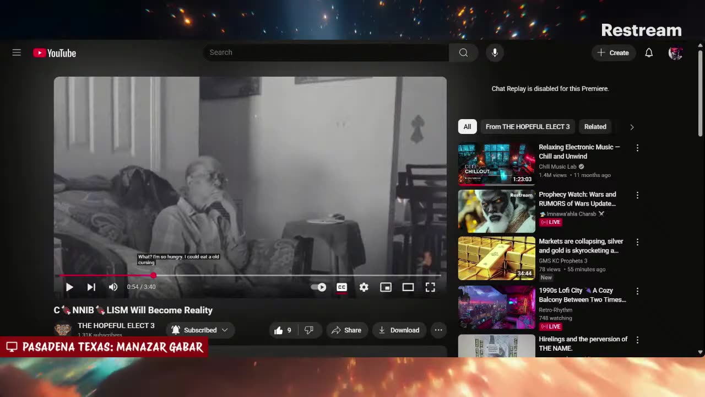Select From THE HOPEFUL ELECT 3 chip
This screenshot has width=705, height=397.
coord(528,126)
